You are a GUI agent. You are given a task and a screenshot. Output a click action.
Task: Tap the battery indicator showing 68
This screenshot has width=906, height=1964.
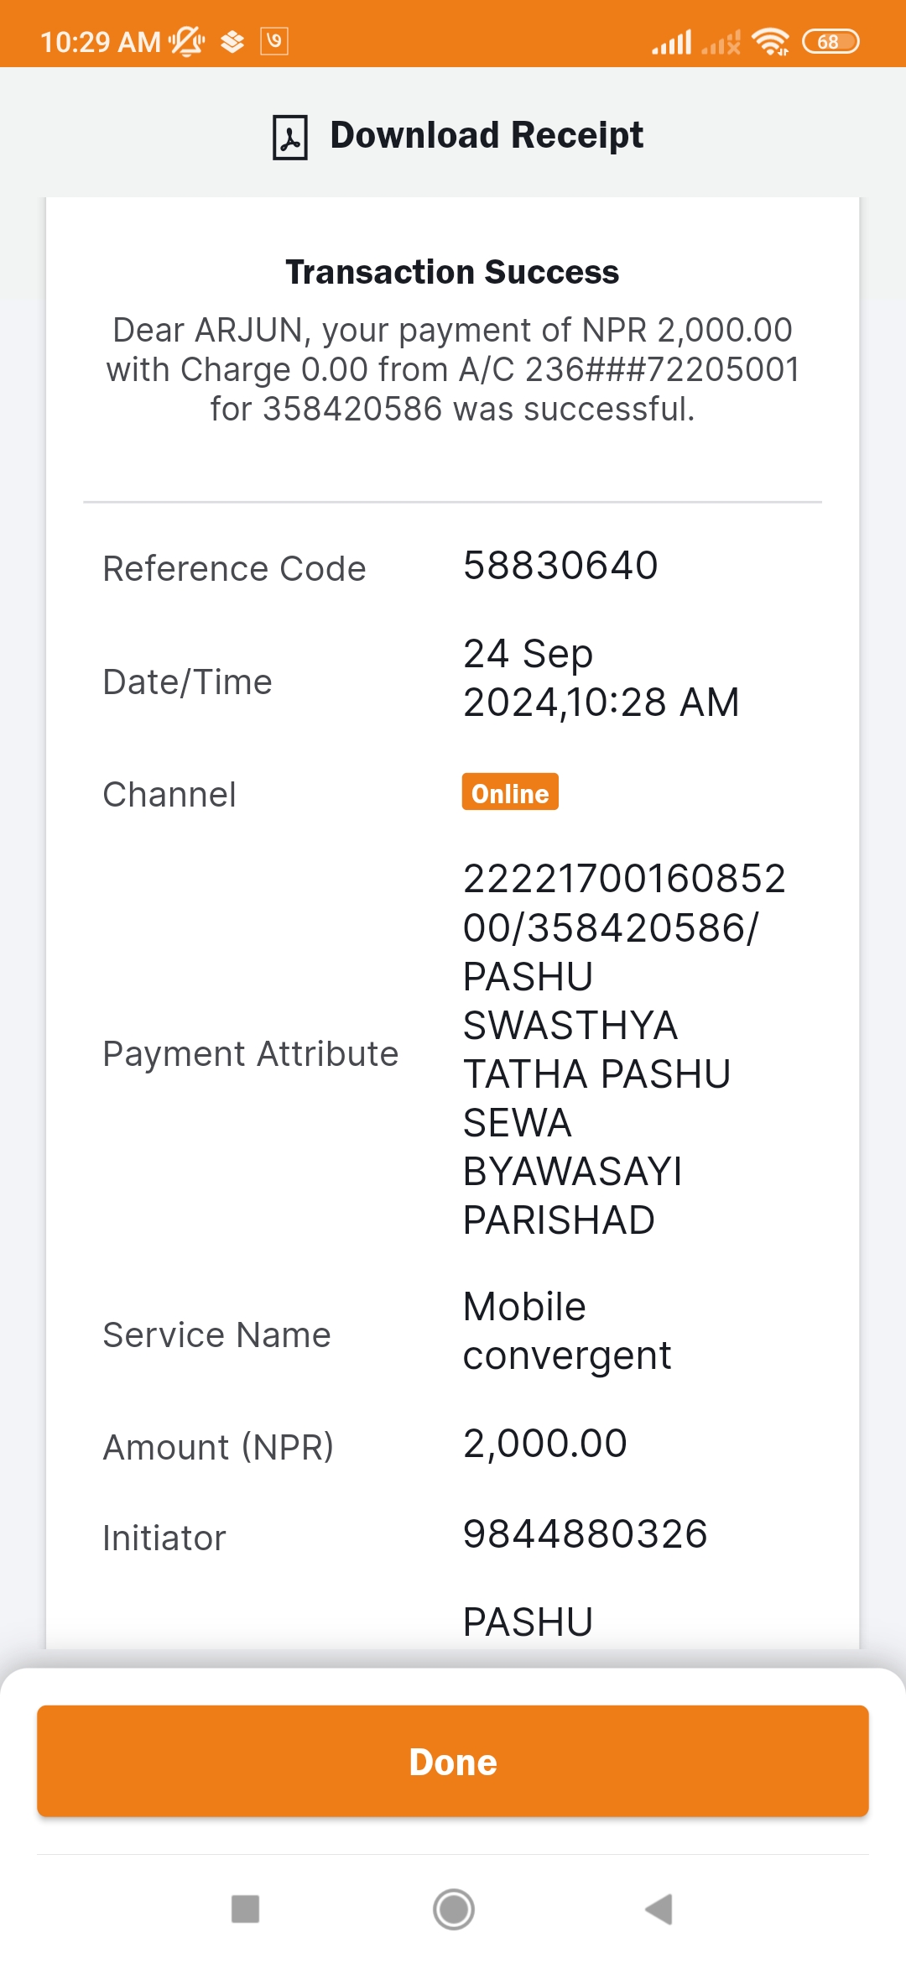click(x=830, y=41)
